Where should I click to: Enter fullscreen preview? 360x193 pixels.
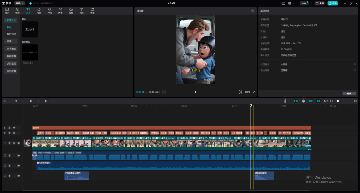coord(254,92)
